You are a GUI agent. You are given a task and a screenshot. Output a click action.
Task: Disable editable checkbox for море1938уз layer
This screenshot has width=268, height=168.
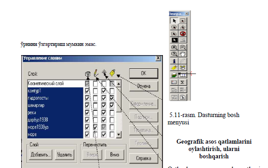click(x=95, y=127)
